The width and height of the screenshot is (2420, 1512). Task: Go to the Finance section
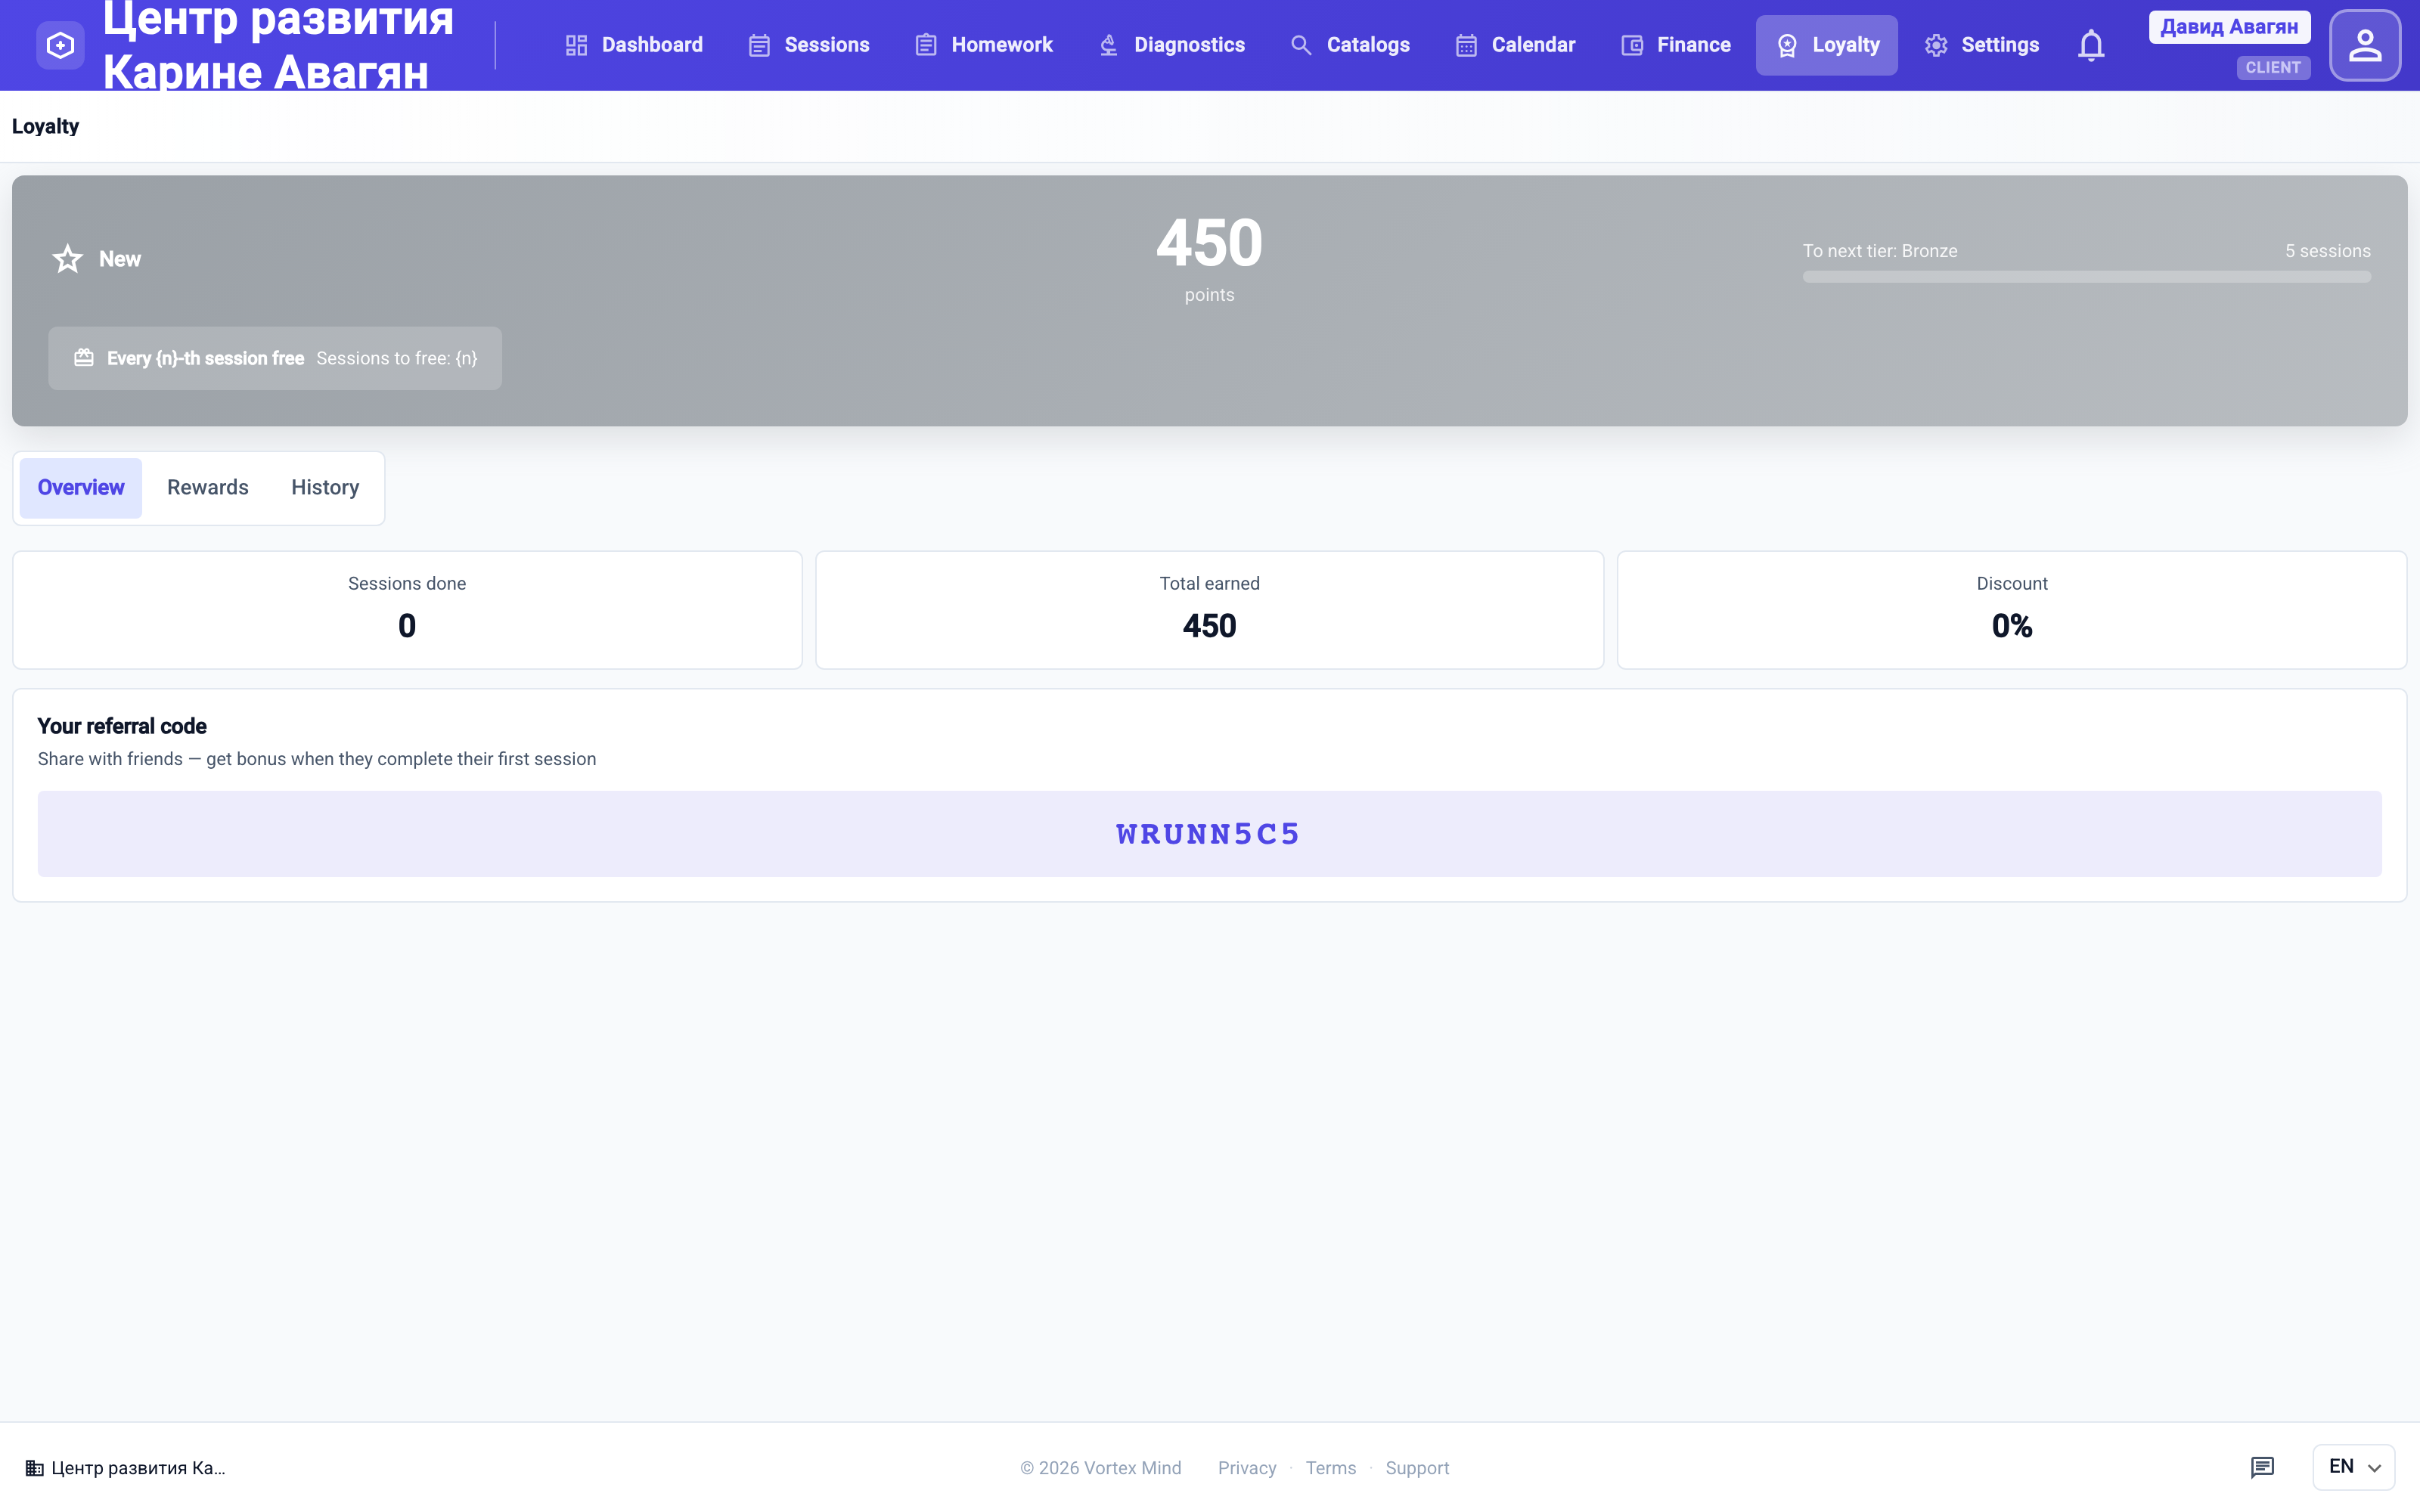[1676, 45]
